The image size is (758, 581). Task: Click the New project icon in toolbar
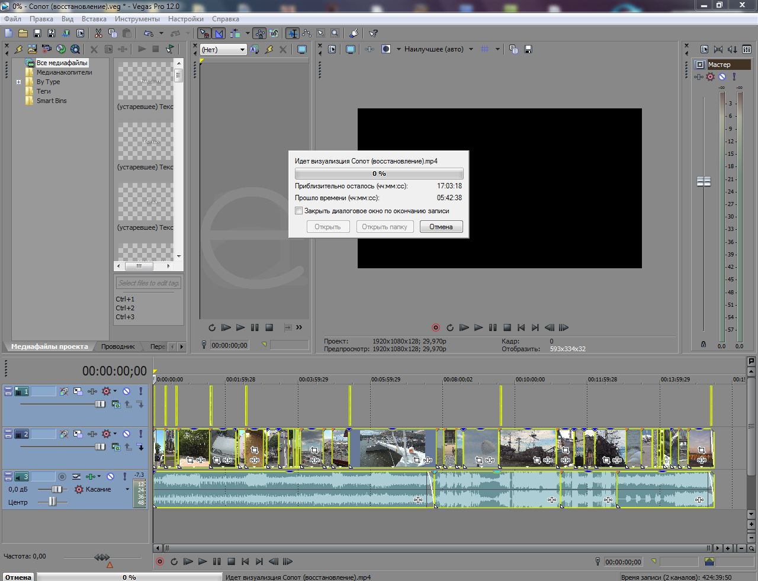8,34
